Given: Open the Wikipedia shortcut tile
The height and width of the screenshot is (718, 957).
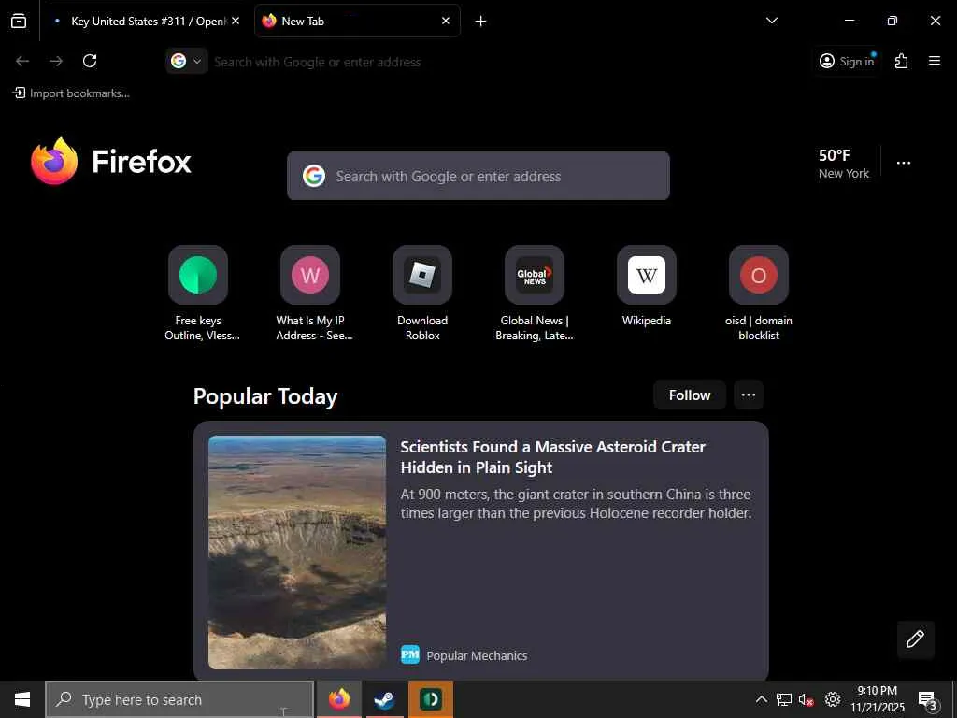Looking at the screenshot, I should tap(647, 287).
